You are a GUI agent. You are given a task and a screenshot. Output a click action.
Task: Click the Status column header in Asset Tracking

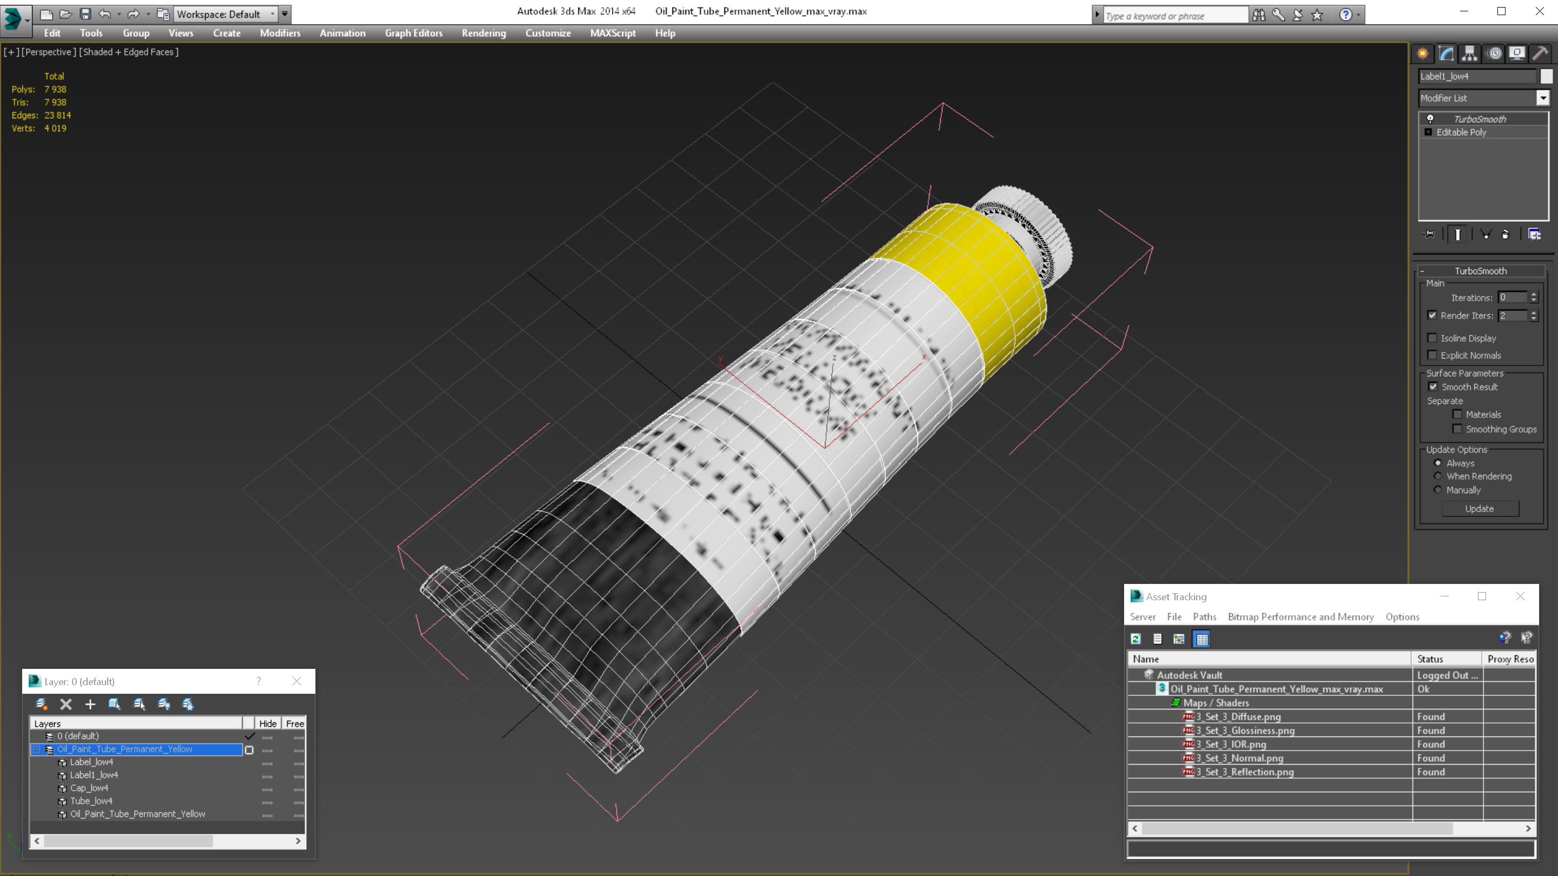[1447, 659]
